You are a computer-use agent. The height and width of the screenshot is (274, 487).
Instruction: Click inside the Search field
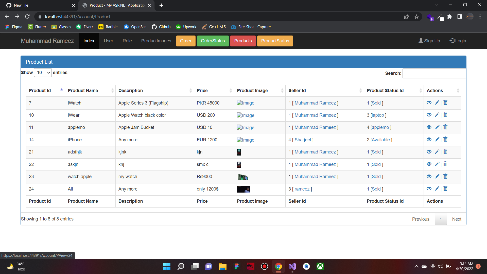[x=434, y=73]
